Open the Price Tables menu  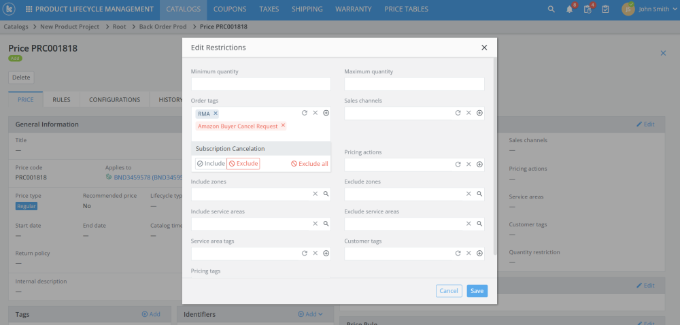[x=406, y=10]
